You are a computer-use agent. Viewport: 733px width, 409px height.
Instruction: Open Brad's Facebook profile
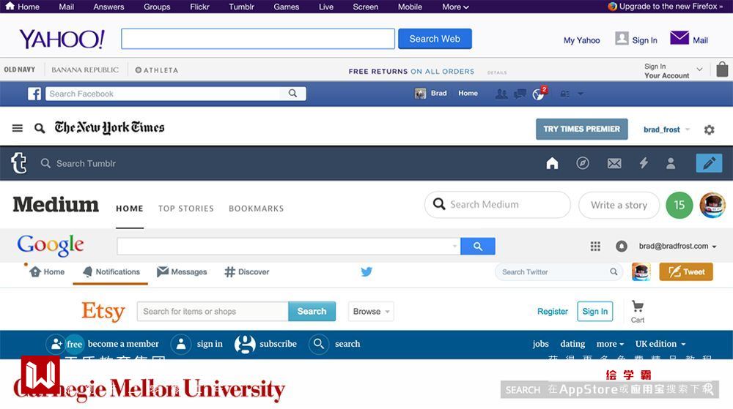click(x=430, y=93)
